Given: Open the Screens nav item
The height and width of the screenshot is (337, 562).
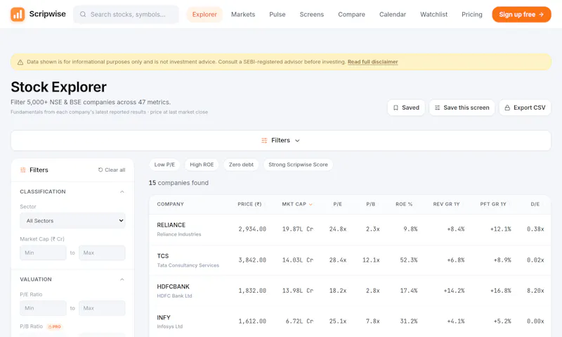Looking at the screenshot, I should (312, 14).
